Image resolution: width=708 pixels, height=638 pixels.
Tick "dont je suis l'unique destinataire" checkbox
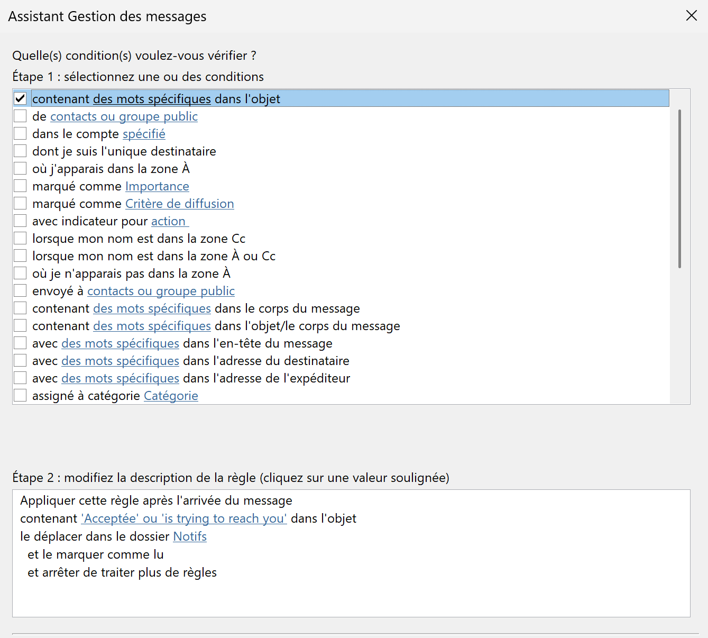click(20, 151)
